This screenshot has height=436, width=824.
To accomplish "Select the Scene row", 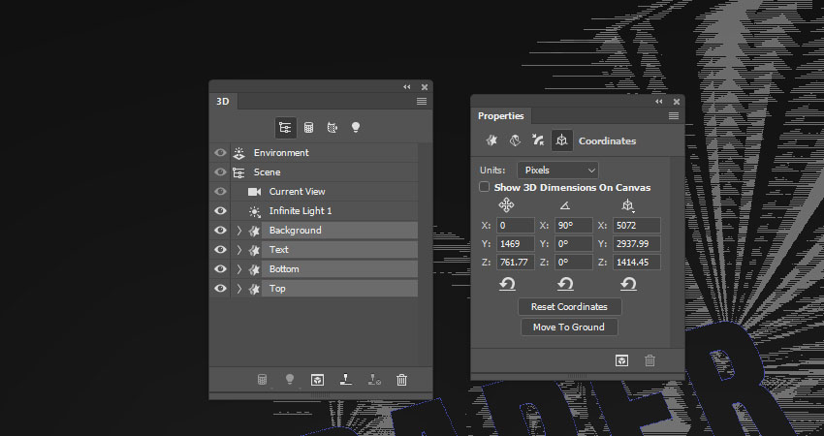I will pyautogui.click(x=313, y=172).
